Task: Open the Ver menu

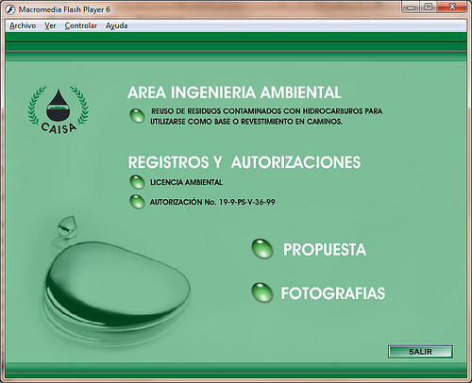Action: point(50,25)
